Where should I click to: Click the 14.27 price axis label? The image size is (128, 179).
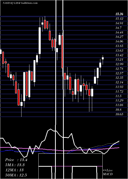[x=119, y=37]
